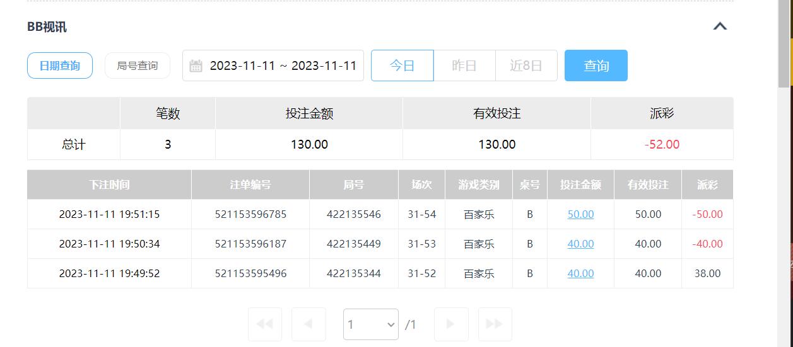This screenshot has width=793, height=347.
Task: Click the 投注金额 column header in detail table
Action: (x=580, y=185)
